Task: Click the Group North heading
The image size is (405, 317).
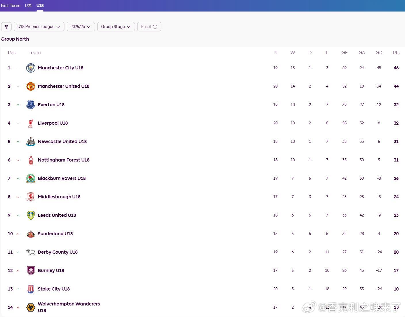Action: tap(15, 39)
